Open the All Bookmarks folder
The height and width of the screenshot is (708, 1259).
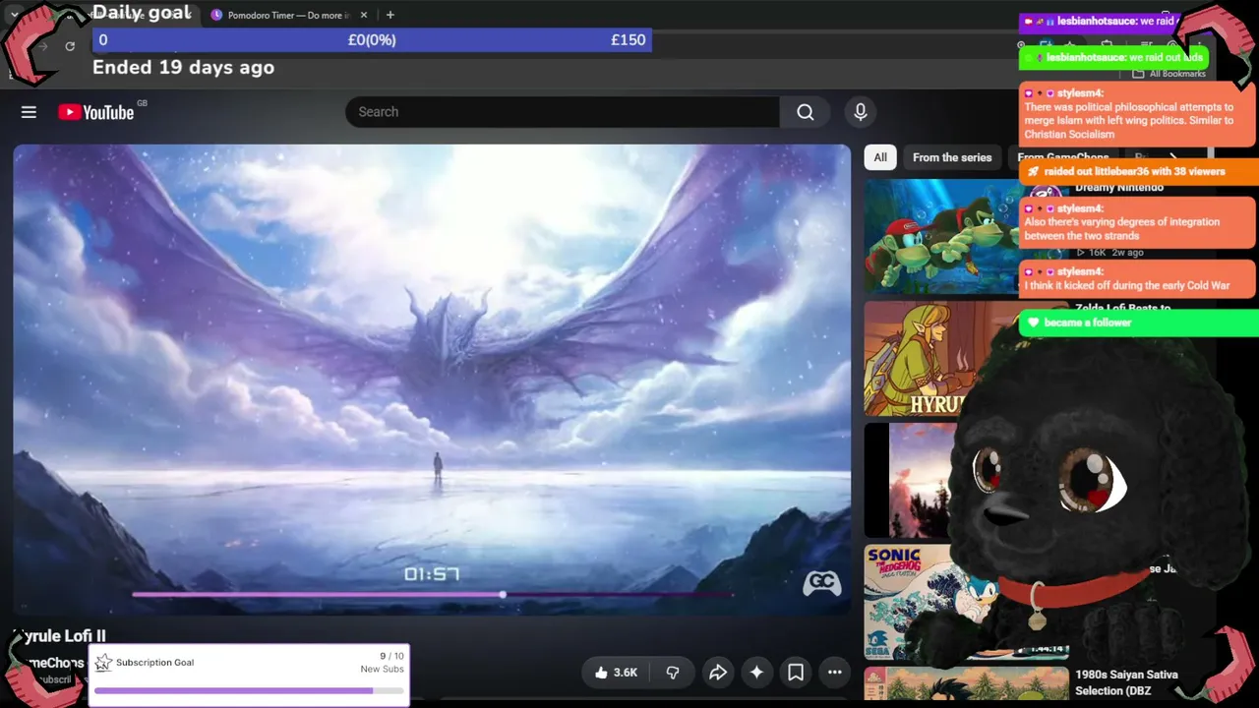point(1169,74)
